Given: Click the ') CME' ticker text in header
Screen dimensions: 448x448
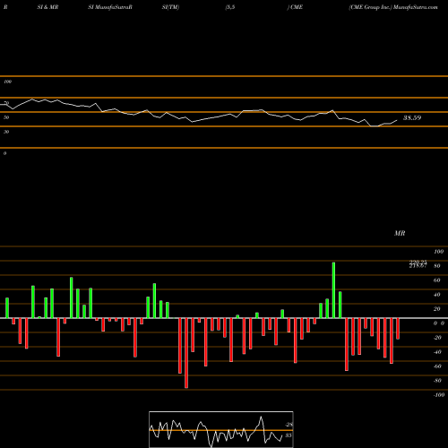Looking at the screenshot, I should [x=295, y=7].
